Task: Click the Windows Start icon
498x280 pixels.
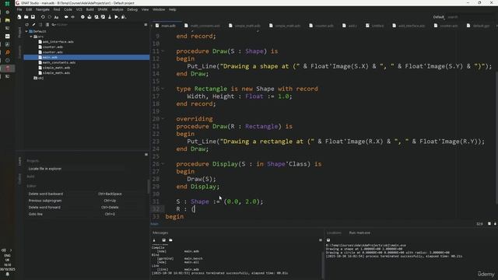Action: (7, 4)
